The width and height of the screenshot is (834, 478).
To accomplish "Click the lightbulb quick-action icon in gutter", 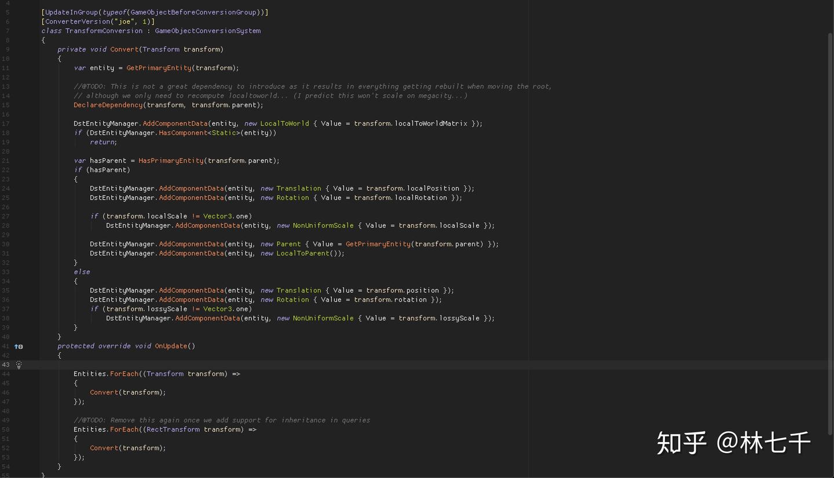I will [x=19, y=365].
